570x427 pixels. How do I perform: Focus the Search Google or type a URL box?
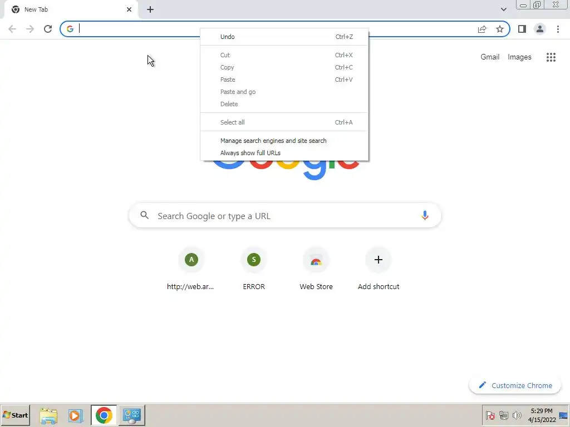pos(285,215)
